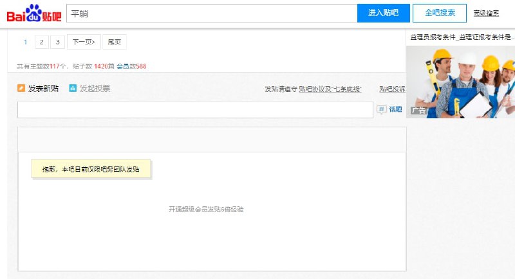Click the post title input field
The width and height of the screenshot is (515, 279).
coord(195,110)
